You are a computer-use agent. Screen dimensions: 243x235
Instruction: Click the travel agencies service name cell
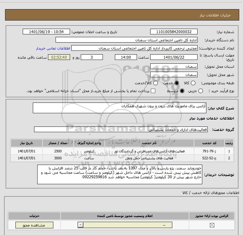149,151
